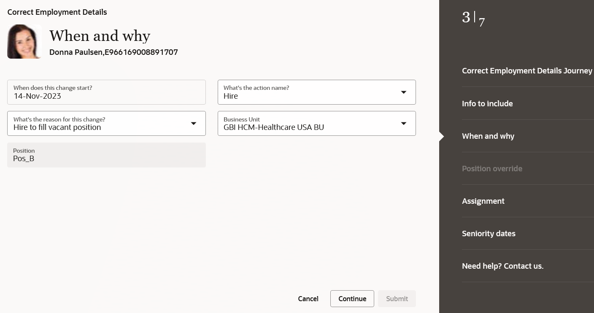Image resolution: width=594 pixels, height=313 pixels.
Task: Open the action name dropdown arrow
Action: click(404, 92)
